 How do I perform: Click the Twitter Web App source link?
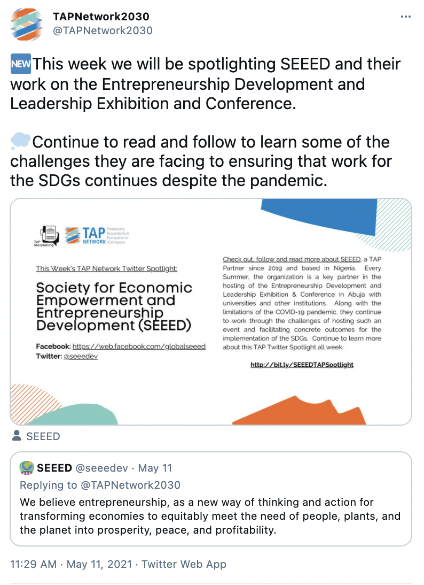tap(184, 564)
